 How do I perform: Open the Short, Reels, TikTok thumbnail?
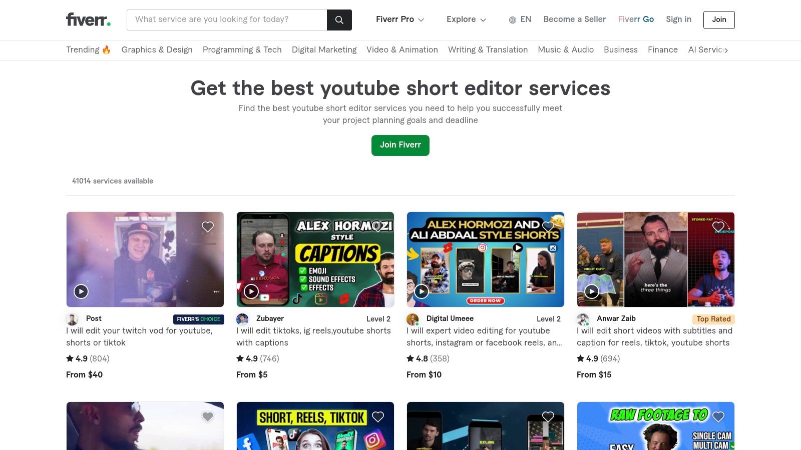pyautogui.click(x=315, y=426)
